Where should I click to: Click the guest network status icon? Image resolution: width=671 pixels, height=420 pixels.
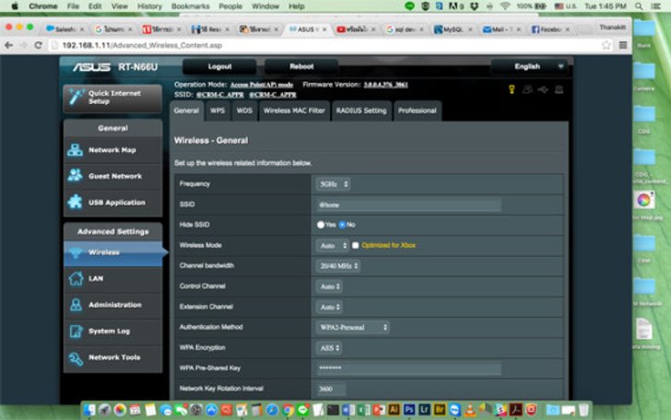tap(527, 89)
